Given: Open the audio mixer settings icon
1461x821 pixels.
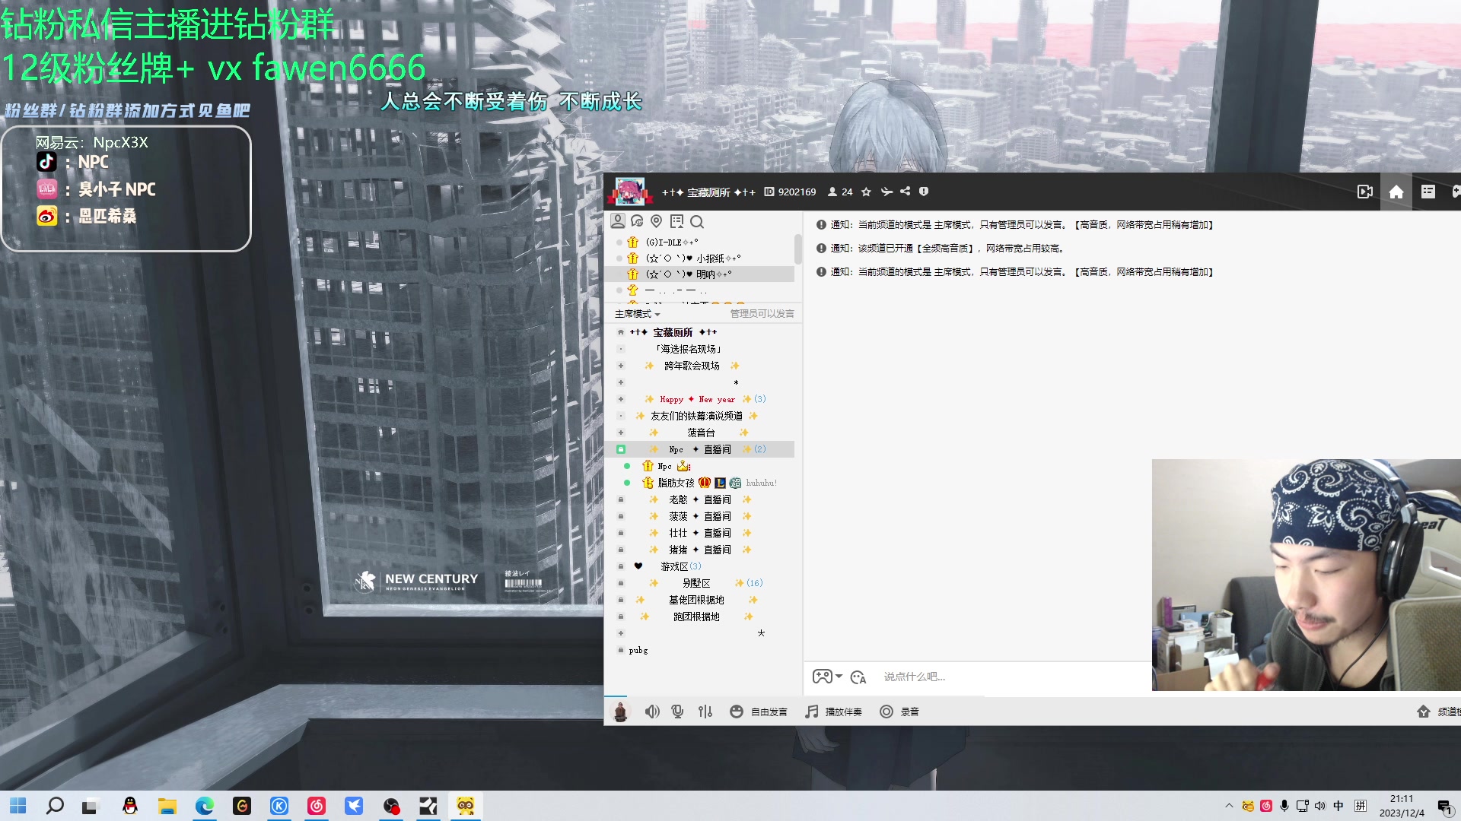Looking at the screenshot, I should point(705,712).
